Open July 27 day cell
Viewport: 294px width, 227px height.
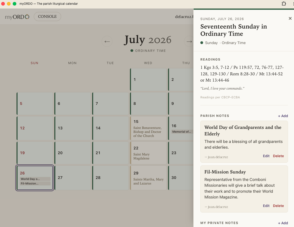73,178
